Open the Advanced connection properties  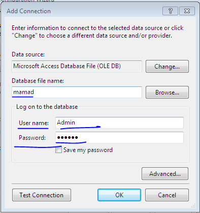tap(165, 174)
